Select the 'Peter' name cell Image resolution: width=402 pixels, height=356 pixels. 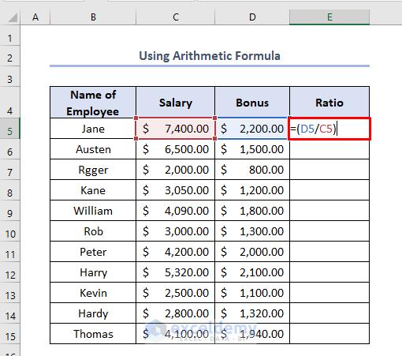tap(93, 252)
